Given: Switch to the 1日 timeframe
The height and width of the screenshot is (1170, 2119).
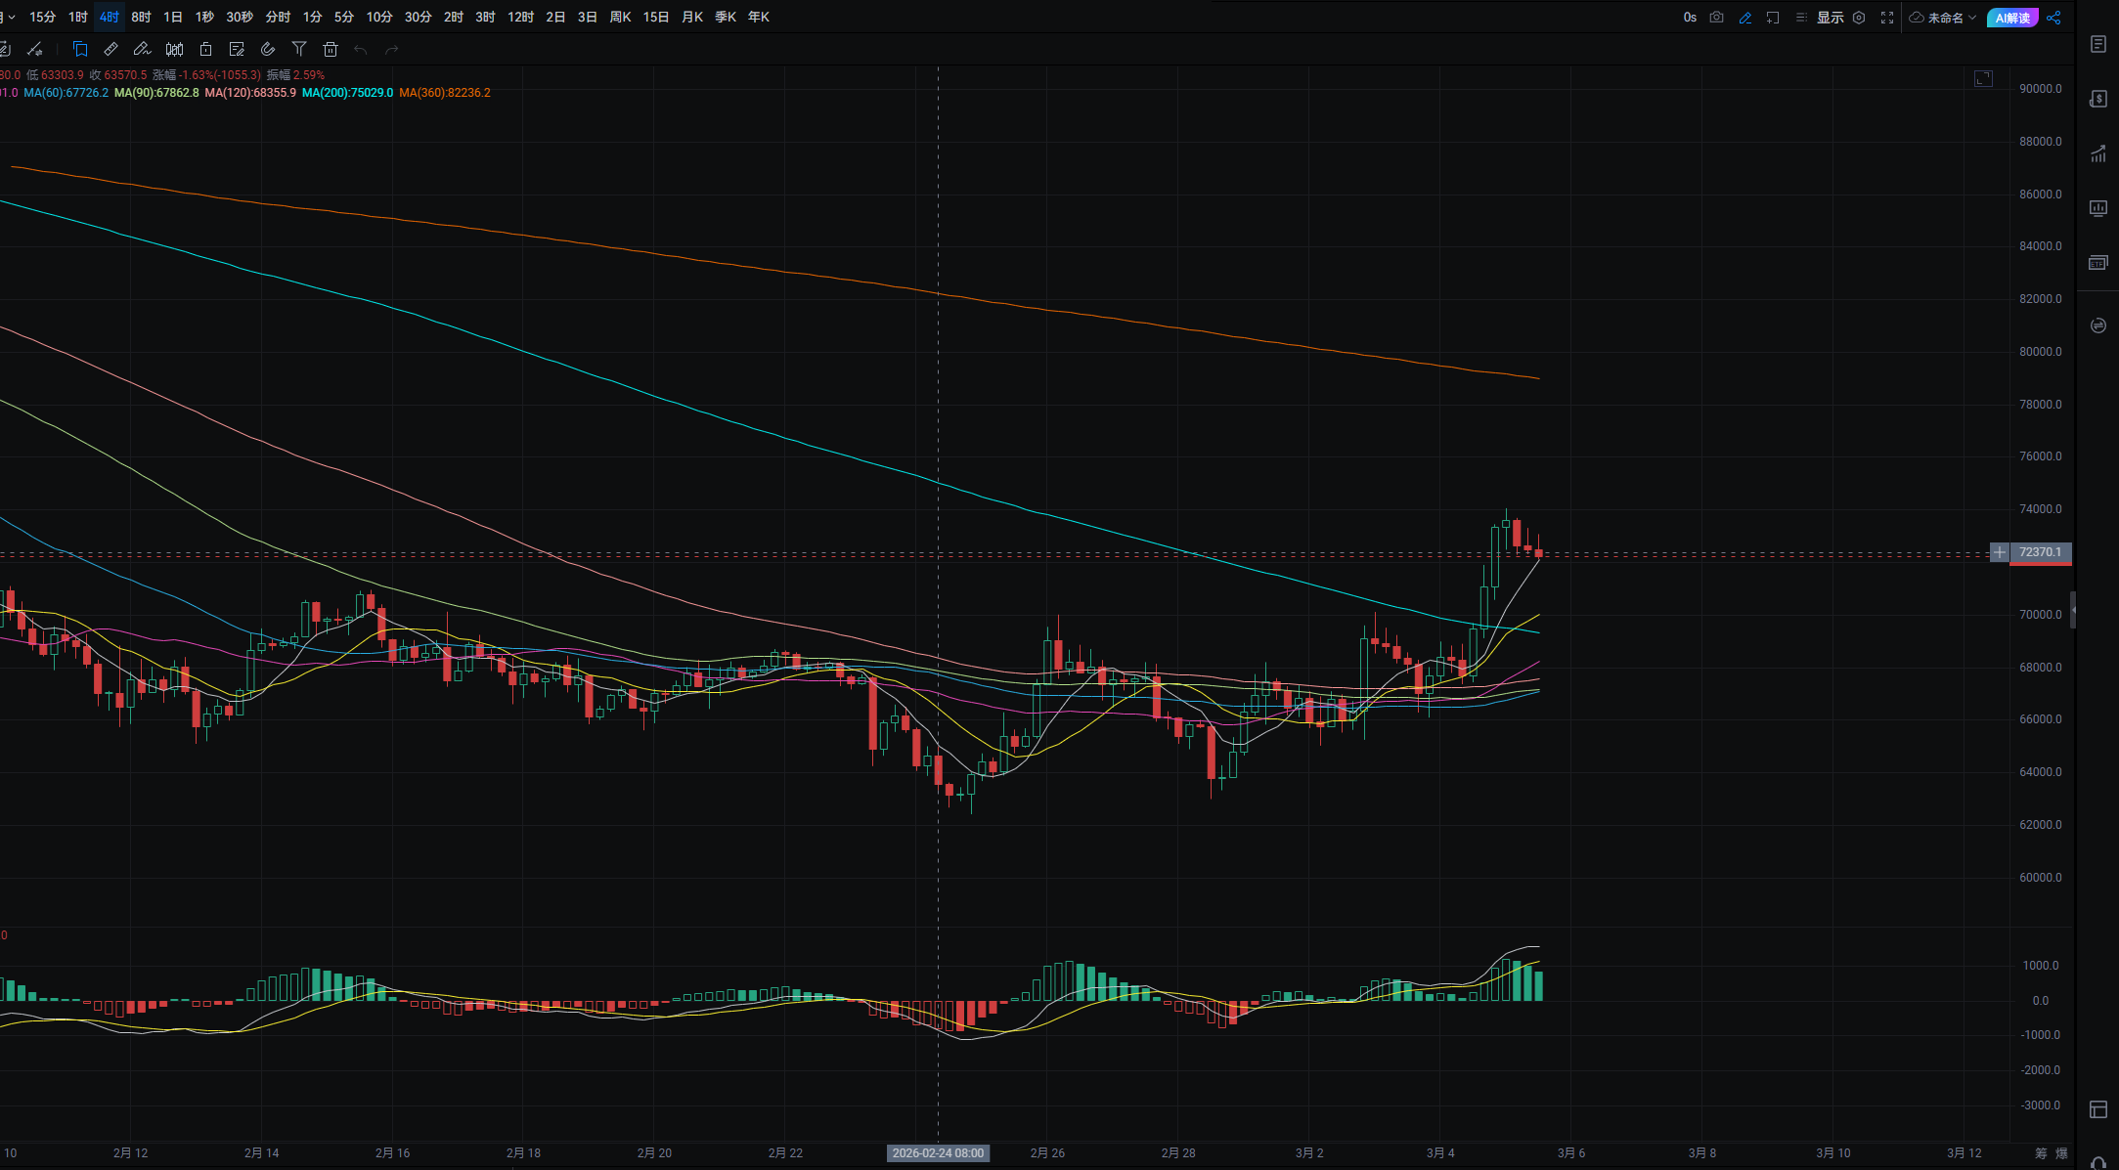Looking at the screenshot, I should pyautogui.click(x=173, y=18).
